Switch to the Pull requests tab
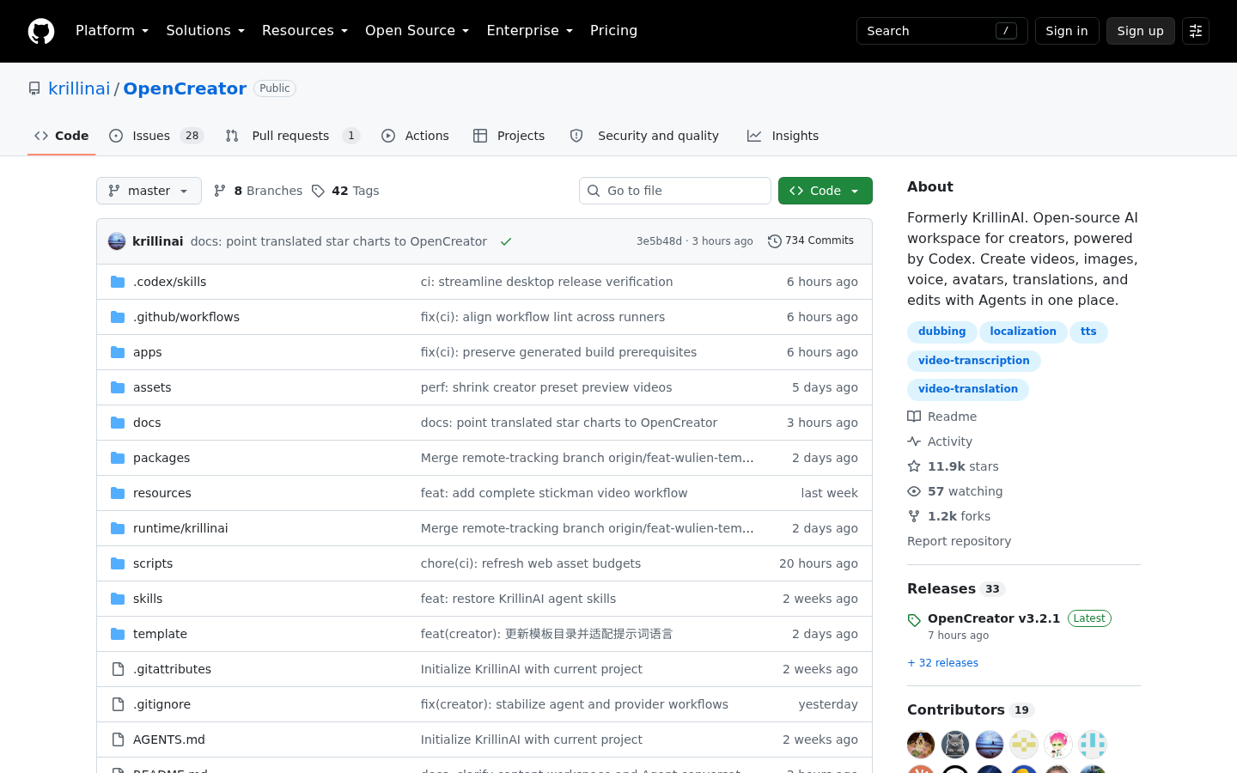The image size is (1237, 773). coord(292,136)
